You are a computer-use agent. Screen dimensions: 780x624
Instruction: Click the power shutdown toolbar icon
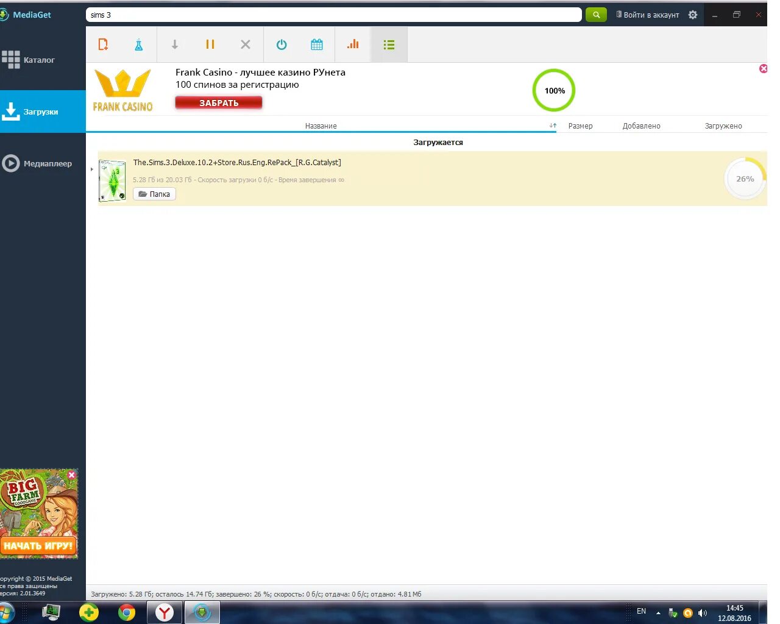click(x=282, y=44)
